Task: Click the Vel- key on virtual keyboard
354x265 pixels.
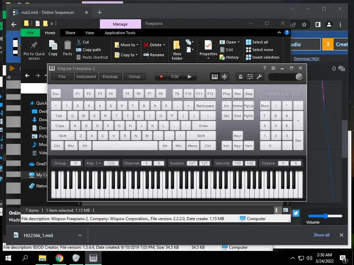Action: coord(226,146)
